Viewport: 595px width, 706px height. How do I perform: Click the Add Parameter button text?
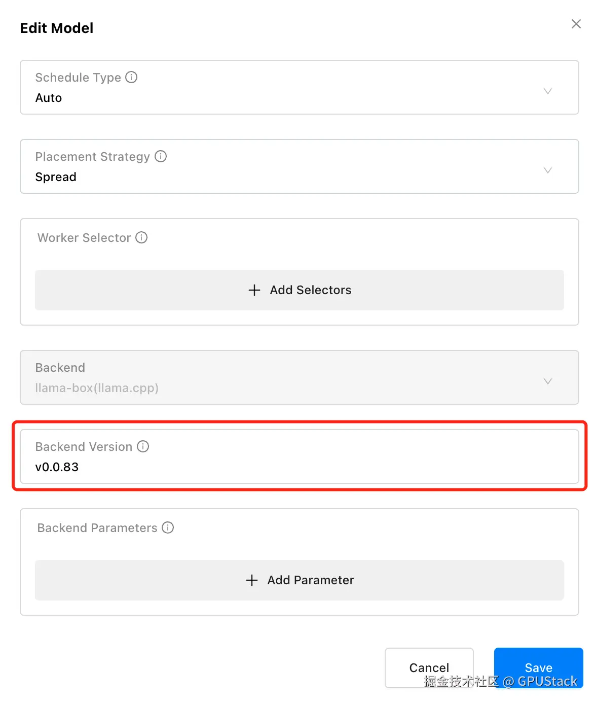pyautogui.click(x=310, y=580)
